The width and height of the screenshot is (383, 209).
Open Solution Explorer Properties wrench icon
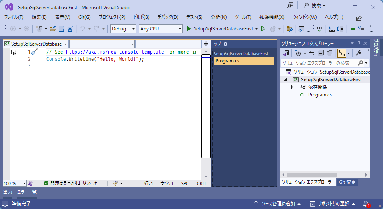(359, 53)
